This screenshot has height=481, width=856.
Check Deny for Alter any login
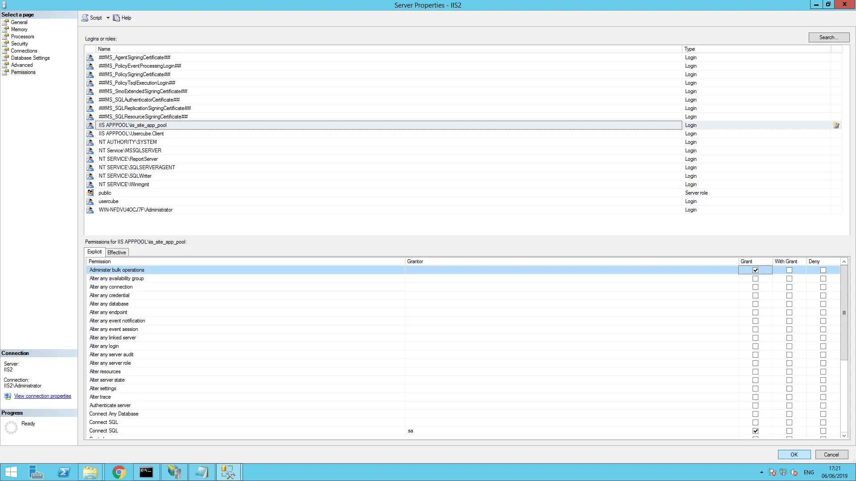(823, 346)
